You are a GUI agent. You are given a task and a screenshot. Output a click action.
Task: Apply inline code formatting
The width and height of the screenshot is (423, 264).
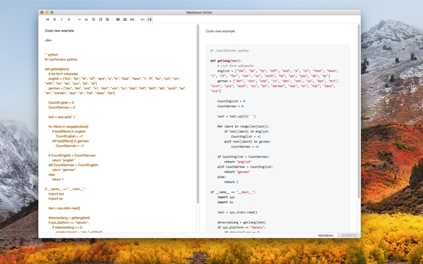142,20
